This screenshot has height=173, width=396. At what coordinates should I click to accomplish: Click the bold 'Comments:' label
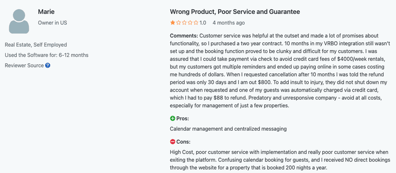[184, 36]
